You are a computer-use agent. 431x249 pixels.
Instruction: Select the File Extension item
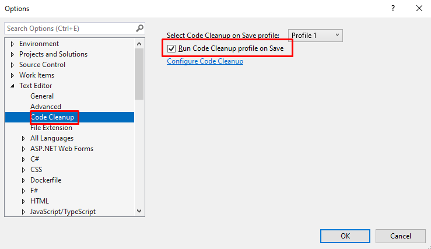pyautogui.click(x=51, y=128)
